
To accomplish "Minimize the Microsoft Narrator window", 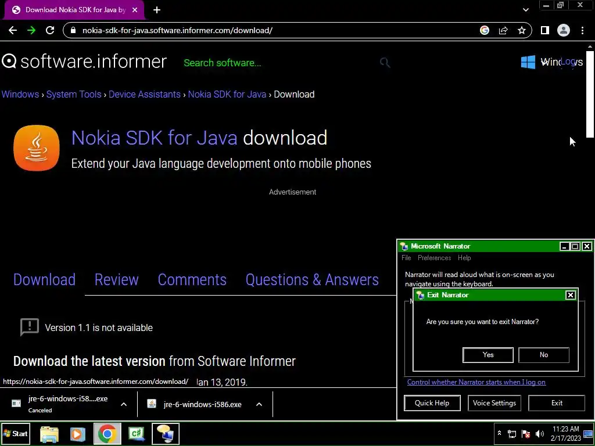I will (564, 246).
